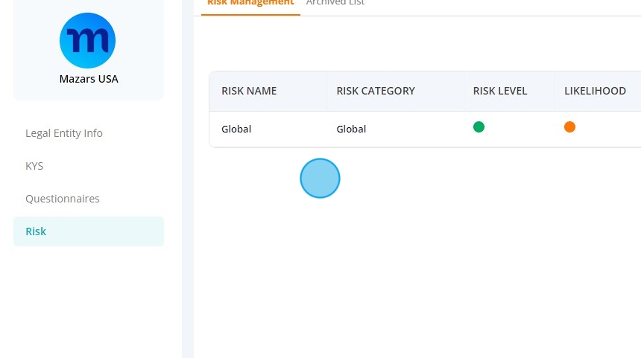Open the KYS sidebar item
Viewport: 641px width, 358px height.
[x=34, y=166]
